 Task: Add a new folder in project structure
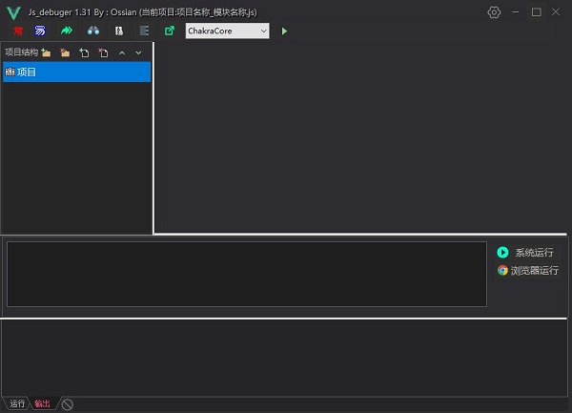46,52
